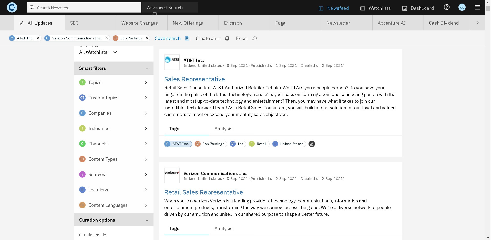Remove the AT&T Inc. filter chip

click(38, 38)
